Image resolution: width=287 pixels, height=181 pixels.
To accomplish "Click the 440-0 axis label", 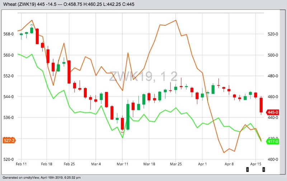I will (273, 118).
